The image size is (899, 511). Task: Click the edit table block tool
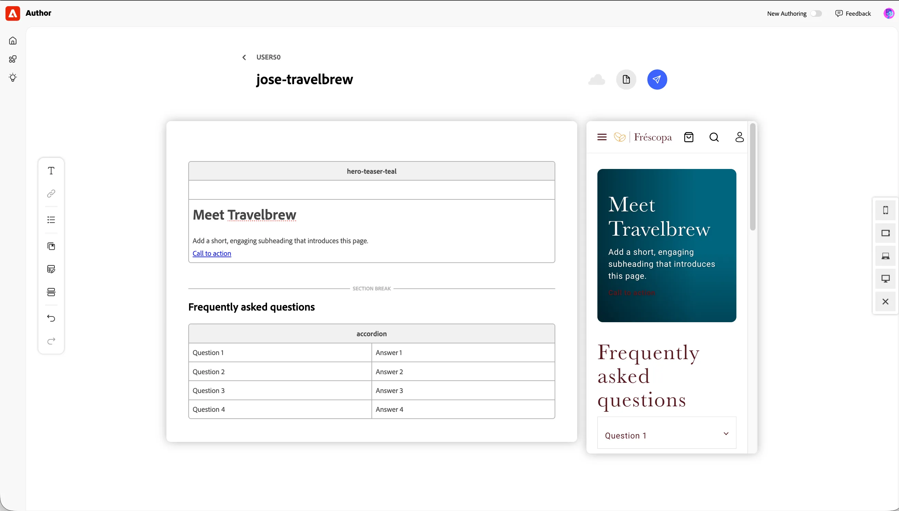coord(51,269)
